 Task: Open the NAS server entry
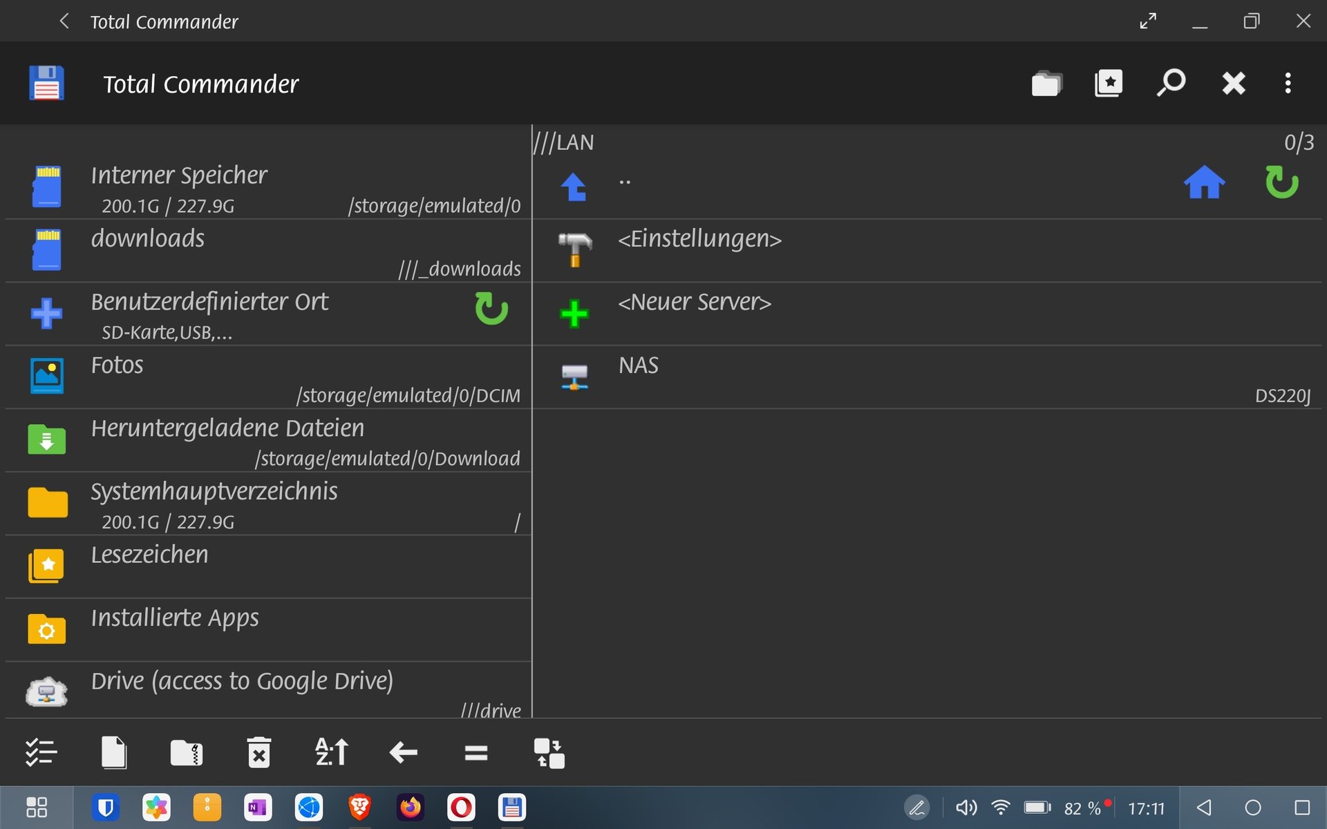tap(928, 377)
